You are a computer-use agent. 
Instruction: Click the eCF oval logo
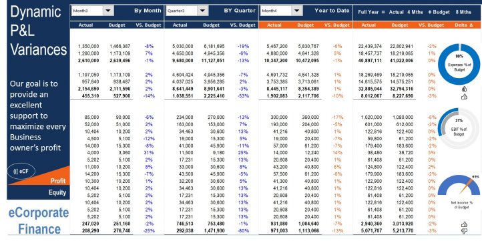pos(21,171)
